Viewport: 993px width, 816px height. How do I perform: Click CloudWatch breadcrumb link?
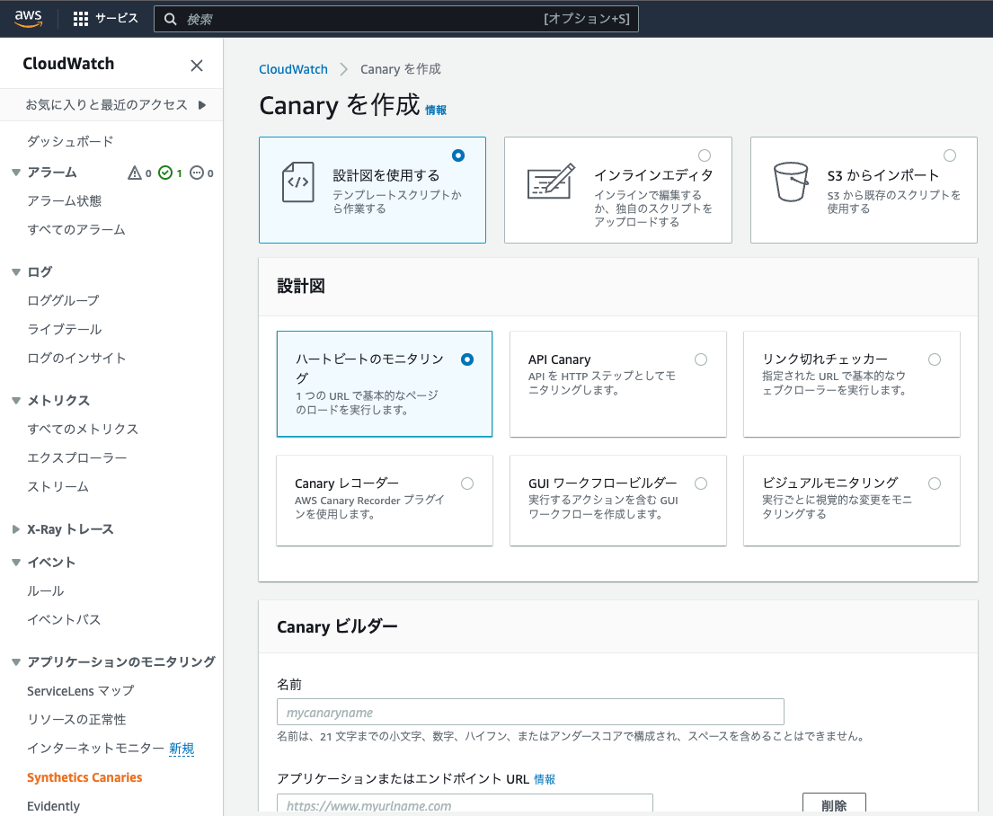click(x=293, y=69)
